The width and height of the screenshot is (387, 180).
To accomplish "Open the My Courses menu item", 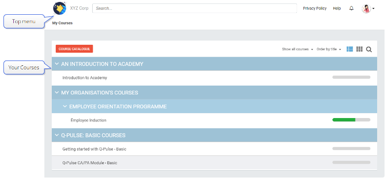I will (63, 23).
